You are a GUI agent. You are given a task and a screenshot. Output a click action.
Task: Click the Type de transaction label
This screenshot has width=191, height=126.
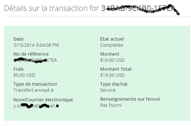point(35,84)
